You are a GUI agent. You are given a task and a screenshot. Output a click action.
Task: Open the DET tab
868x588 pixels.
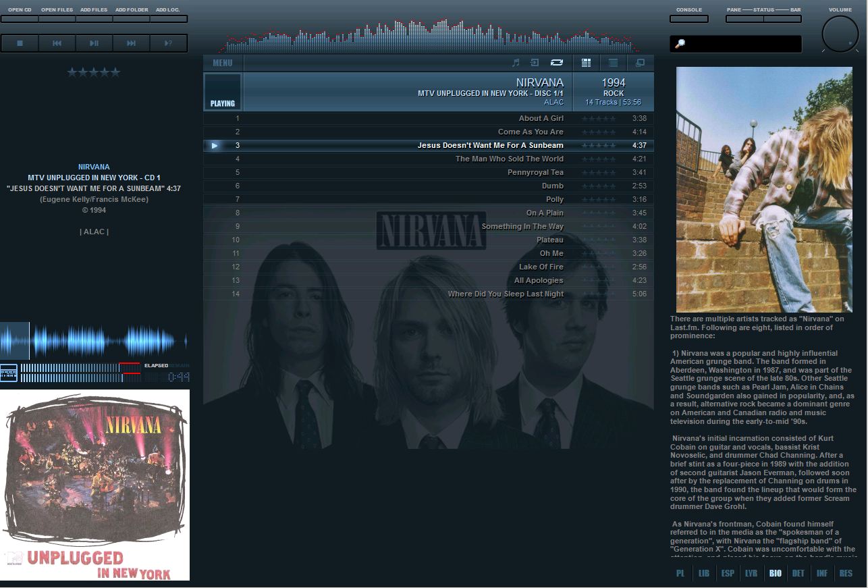coord(798,573)
